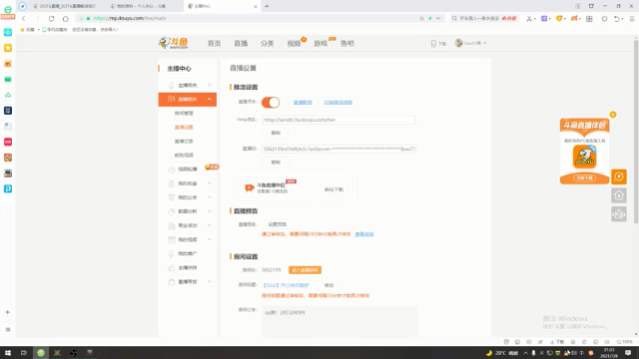Click the 直播教程 tutorial link
The width and height of the screenshot is (639, 359).
coord(303,102)
